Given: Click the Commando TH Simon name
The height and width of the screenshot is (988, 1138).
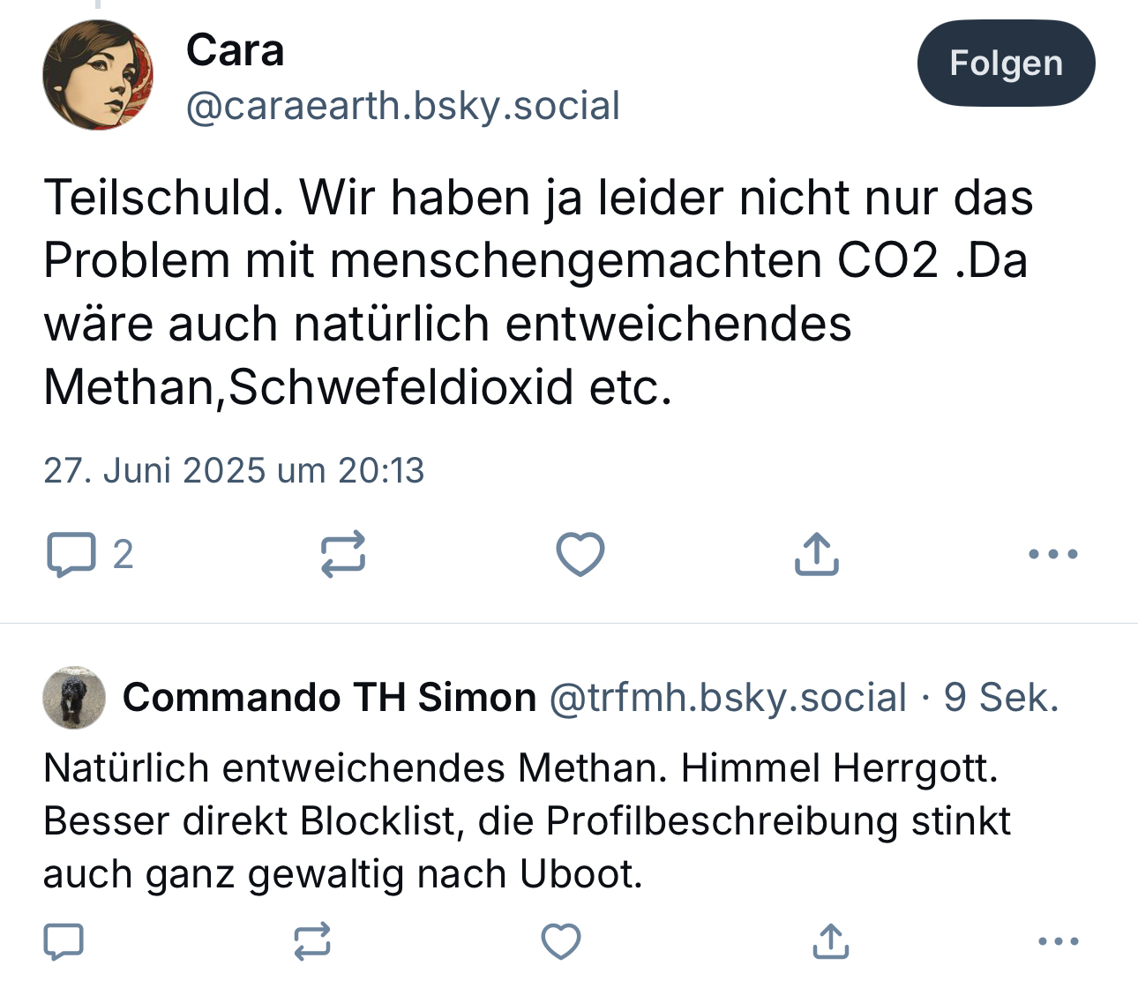Looking at the screenshot, I should tap(329, 698).
